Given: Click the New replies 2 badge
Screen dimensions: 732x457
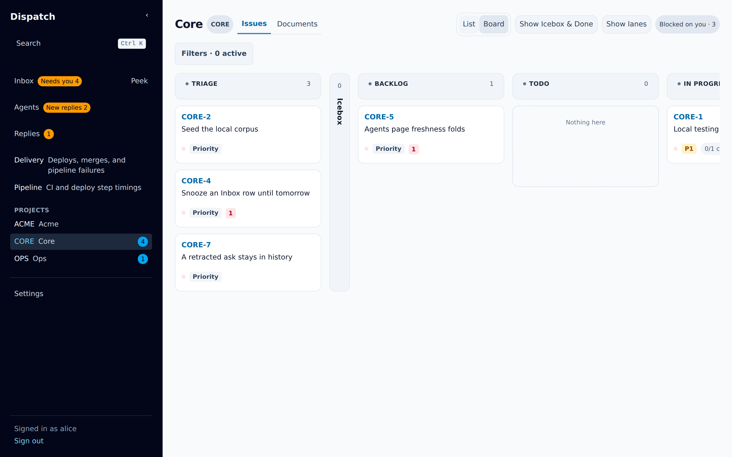Looking at the screenshot, I should pyautogui.click(x=67, y=108).
